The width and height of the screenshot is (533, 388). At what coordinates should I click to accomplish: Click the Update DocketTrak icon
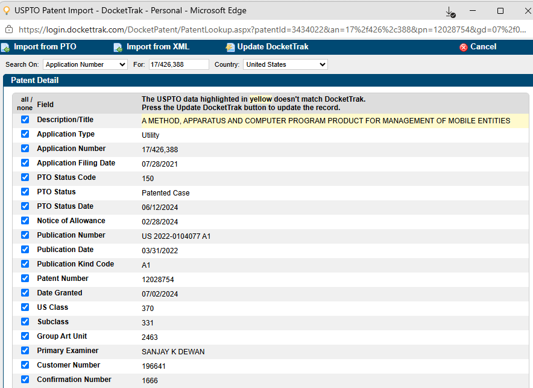230,48
